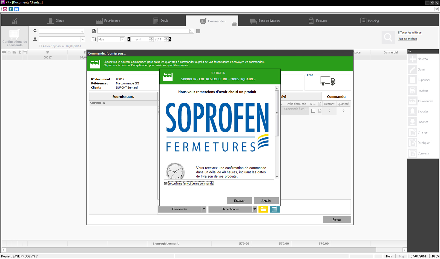Toggle the ARC checkbox in order row
The height and width of the screenshot is (259, 440).
coord(313,111)
